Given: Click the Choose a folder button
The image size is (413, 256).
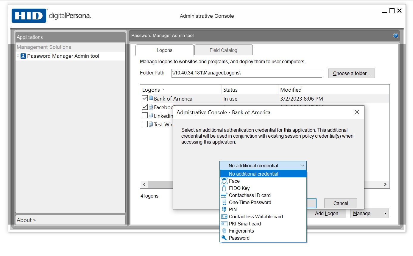Looking at the screenshot, I should [x=351, y=74].
